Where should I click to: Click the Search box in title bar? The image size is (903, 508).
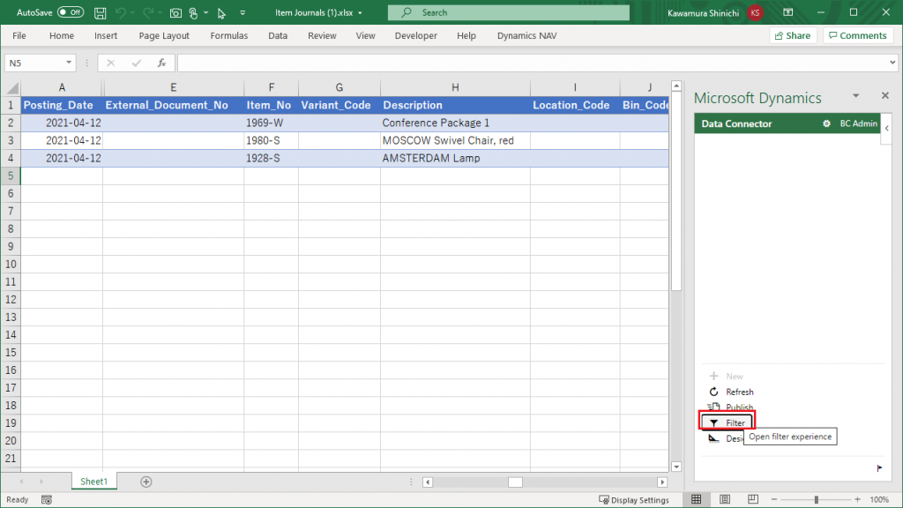coord(509,12)
